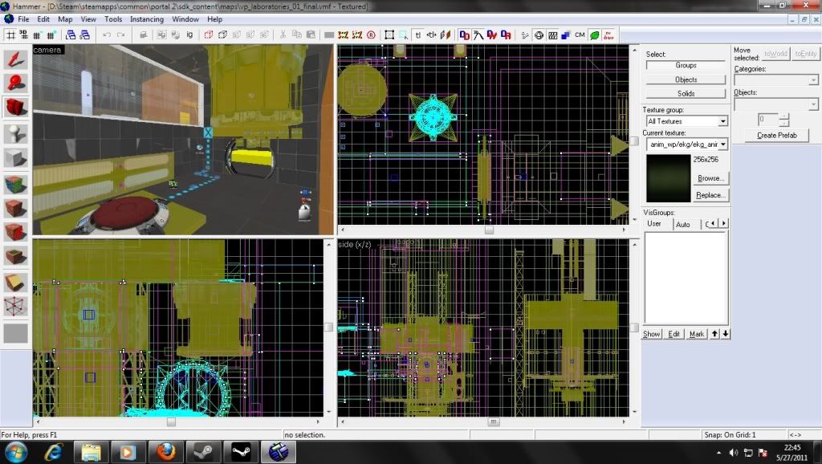Viewport: 822px width, 464px height.
Task: Click the Solids select button
Action: click(x=686, y=93)
